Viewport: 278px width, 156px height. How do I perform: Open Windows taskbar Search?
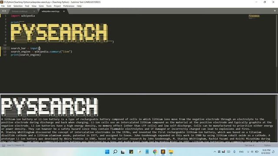tap(115, 152)
